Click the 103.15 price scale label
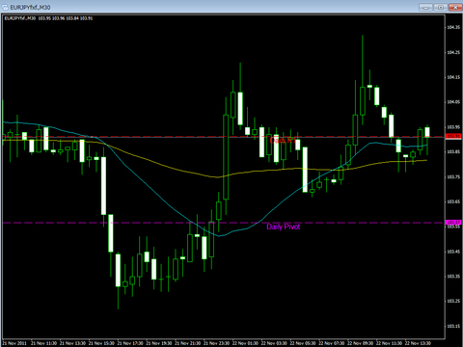The image size is (463, 347). click(453, 327)
